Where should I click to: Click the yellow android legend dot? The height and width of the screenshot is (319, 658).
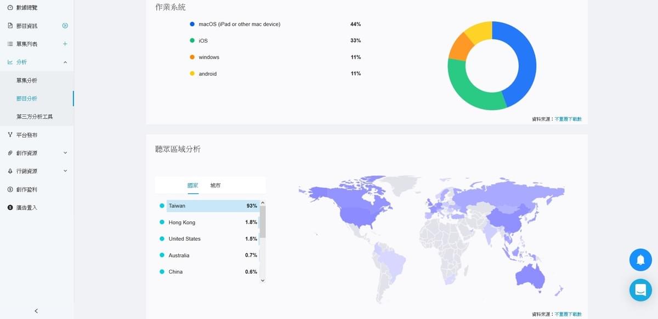tap(192, 73)
